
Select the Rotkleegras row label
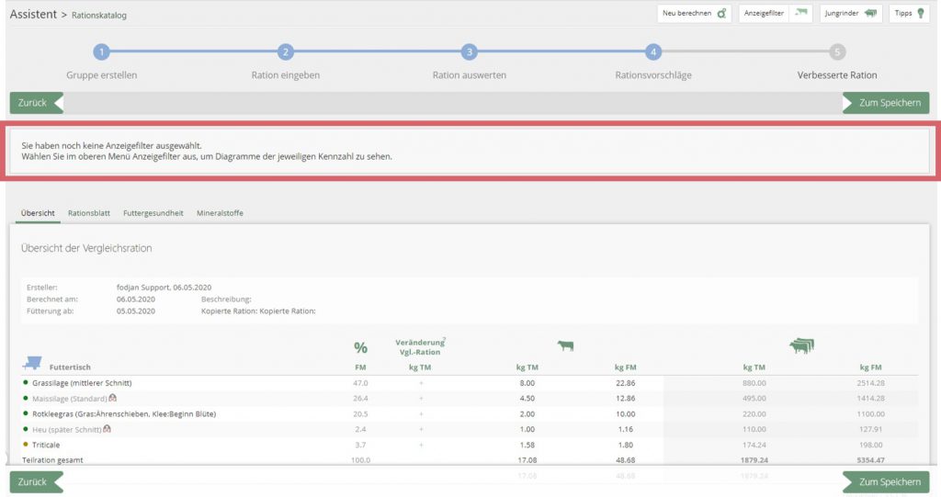[124, 414]
